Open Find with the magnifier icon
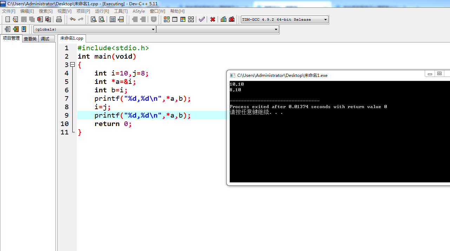 click(x=94, y=19)
